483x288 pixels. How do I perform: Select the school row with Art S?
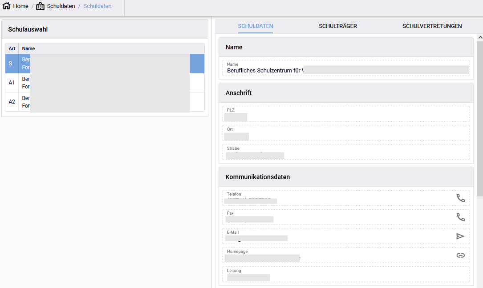tap(105, 64)
